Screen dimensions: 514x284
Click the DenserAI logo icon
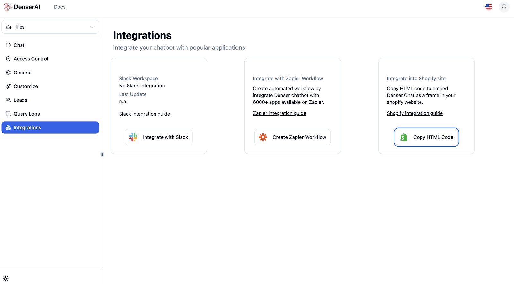point(8,7)
